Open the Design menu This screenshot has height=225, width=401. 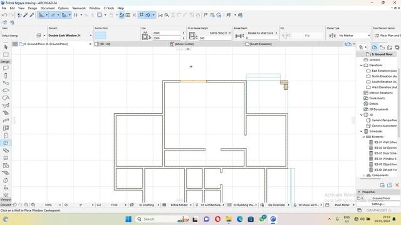click(33, 8)
